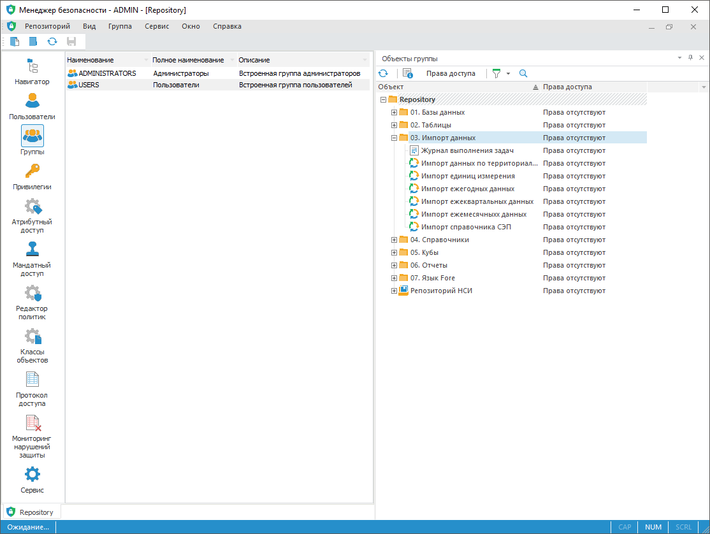Select the ADMINISTRATORS group row

pyautogui.click(x=107, y=73)
